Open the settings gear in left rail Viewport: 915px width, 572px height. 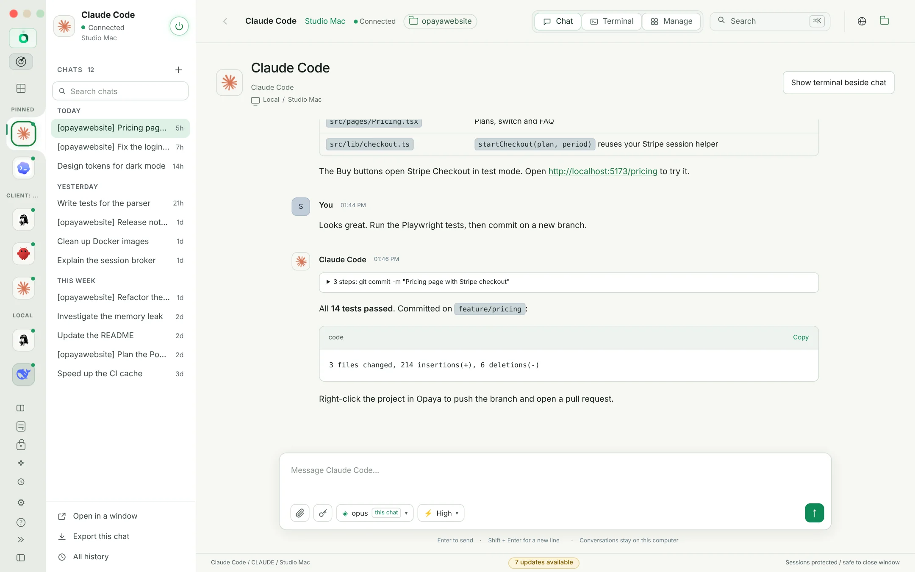[21, 503]
